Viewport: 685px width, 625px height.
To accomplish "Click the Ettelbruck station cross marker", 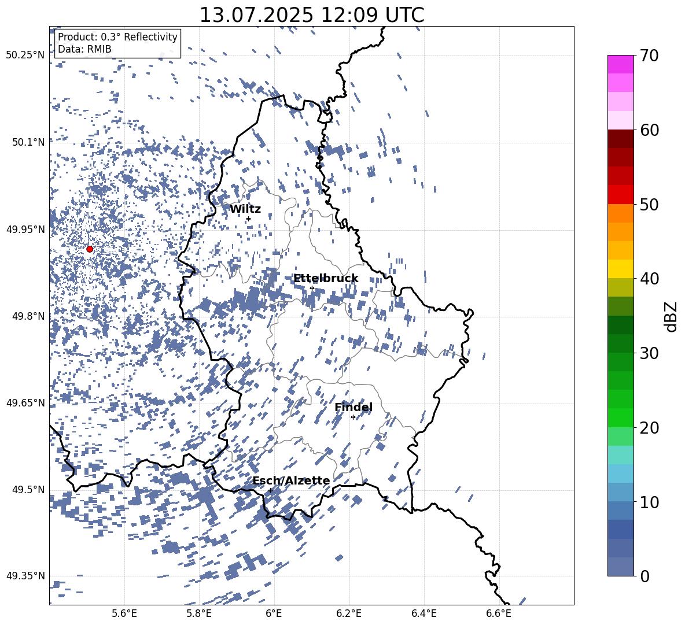I will (x=312, y=289).
